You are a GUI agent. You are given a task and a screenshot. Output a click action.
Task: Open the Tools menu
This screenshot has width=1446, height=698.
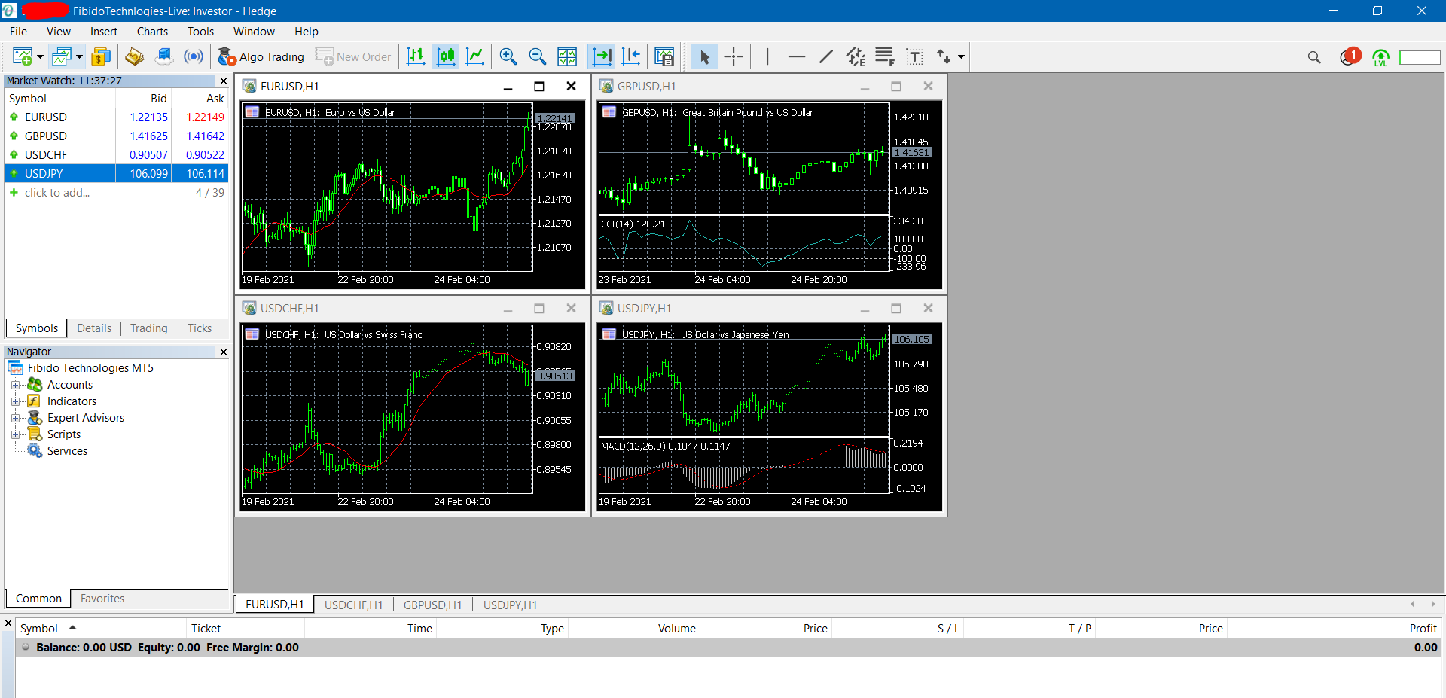(201, 32)
